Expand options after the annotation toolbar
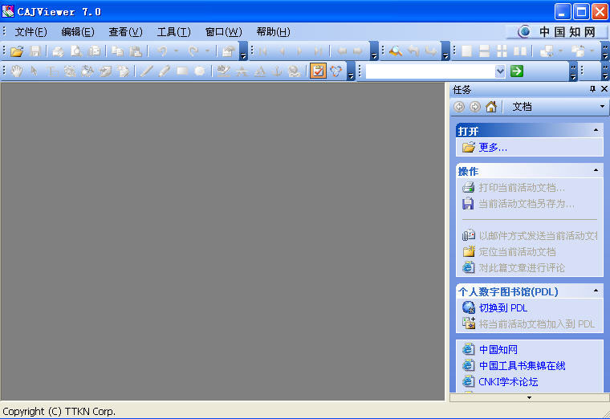 click(351, 71)
